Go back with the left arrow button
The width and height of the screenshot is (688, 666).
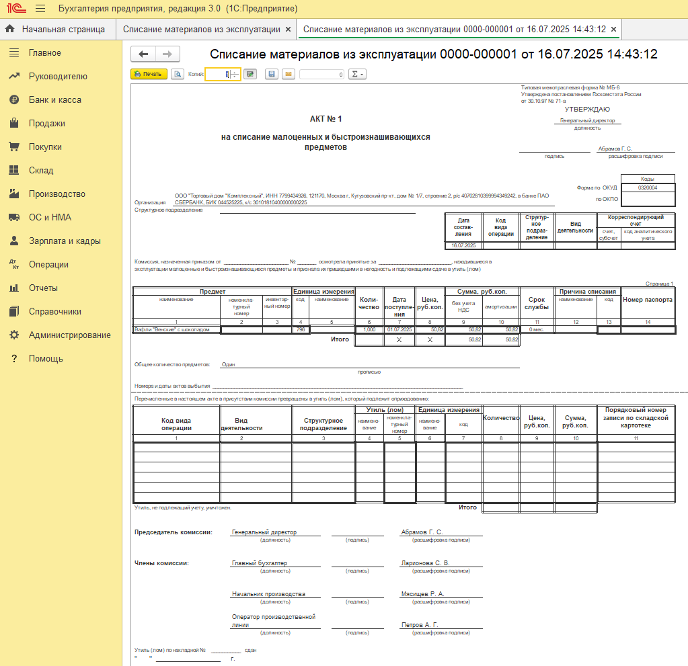click(x=143, y=54)
